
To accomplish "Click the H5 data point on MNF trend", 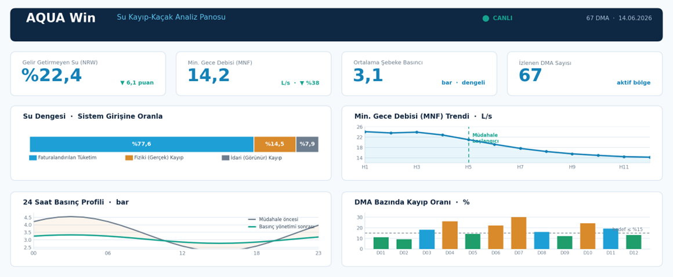I will (x=469, y=139).
